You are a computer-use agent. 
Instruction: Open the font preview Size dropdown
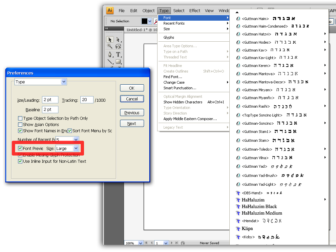tap(67, 148)
